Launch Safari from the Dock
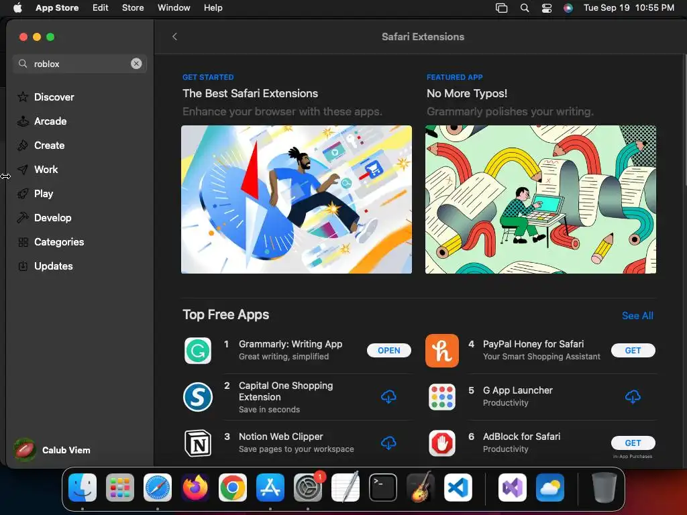The height and width of the screenshot is (515, 687). click(x=158, y=488)
